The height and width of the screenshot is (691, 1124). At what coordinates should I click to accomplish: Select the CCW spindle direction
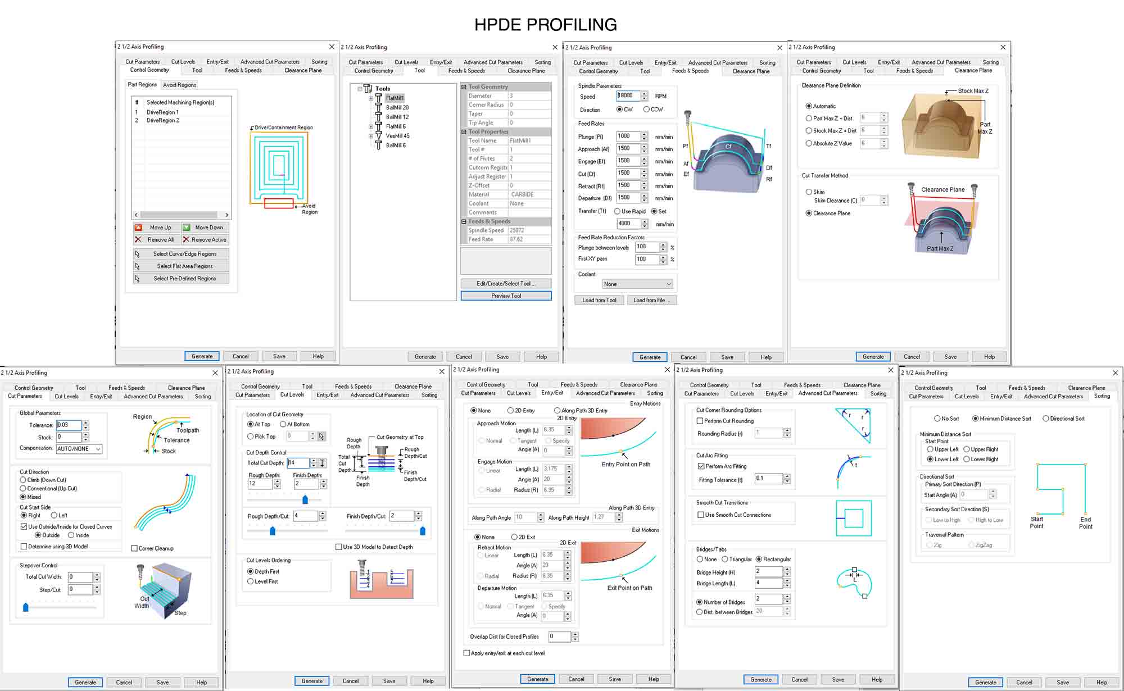[653, 110]
